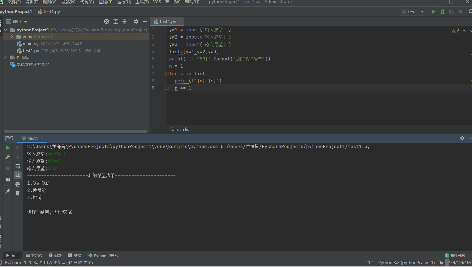
Task: Expand the venv folder
Action: tap(12, 37)
